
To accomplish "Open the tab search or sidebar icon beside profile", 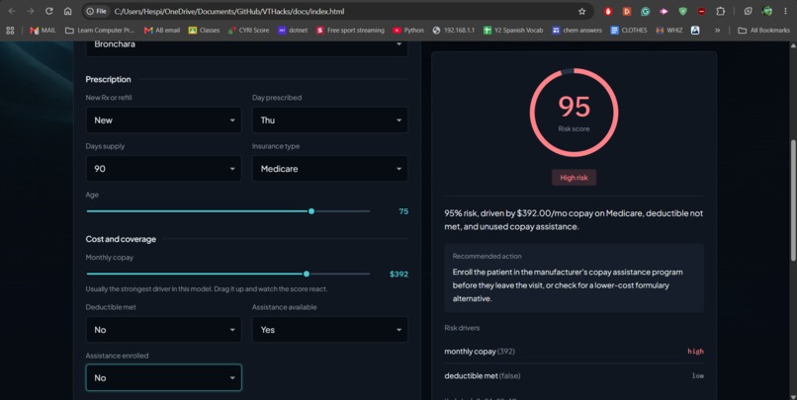I will 748,11.
